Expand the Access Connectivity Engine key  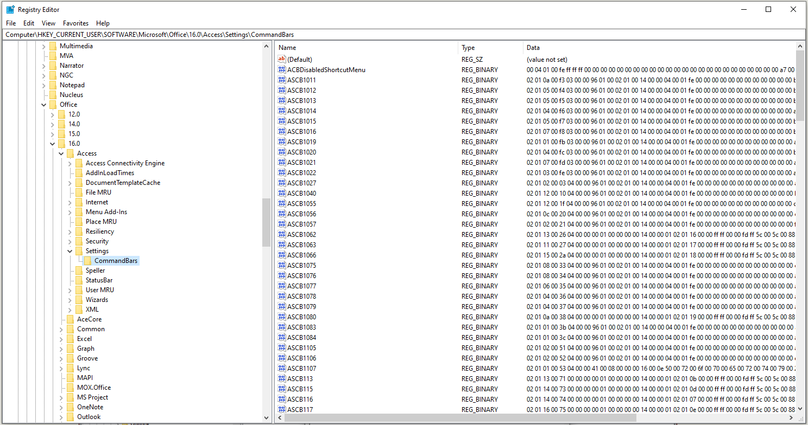coord(70,163)
